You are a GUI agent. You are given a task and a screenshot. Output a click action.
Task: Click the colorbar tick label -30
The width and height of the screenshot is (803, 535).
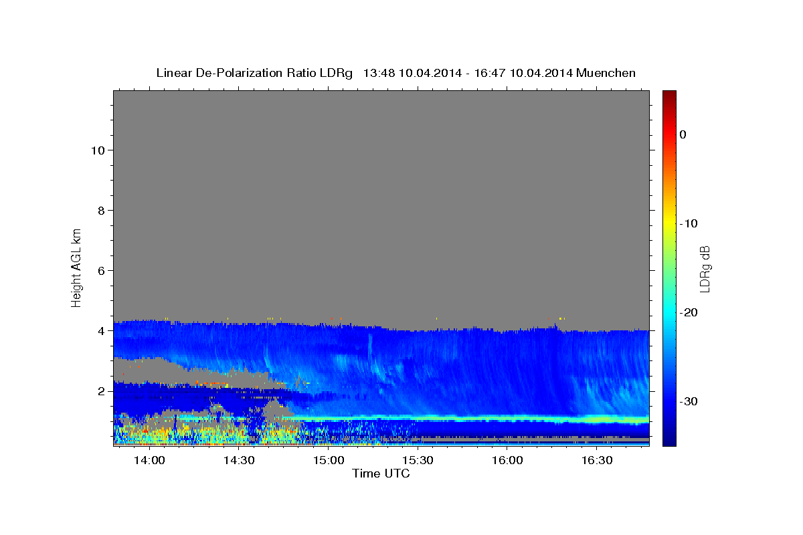[x=689, y=401]
